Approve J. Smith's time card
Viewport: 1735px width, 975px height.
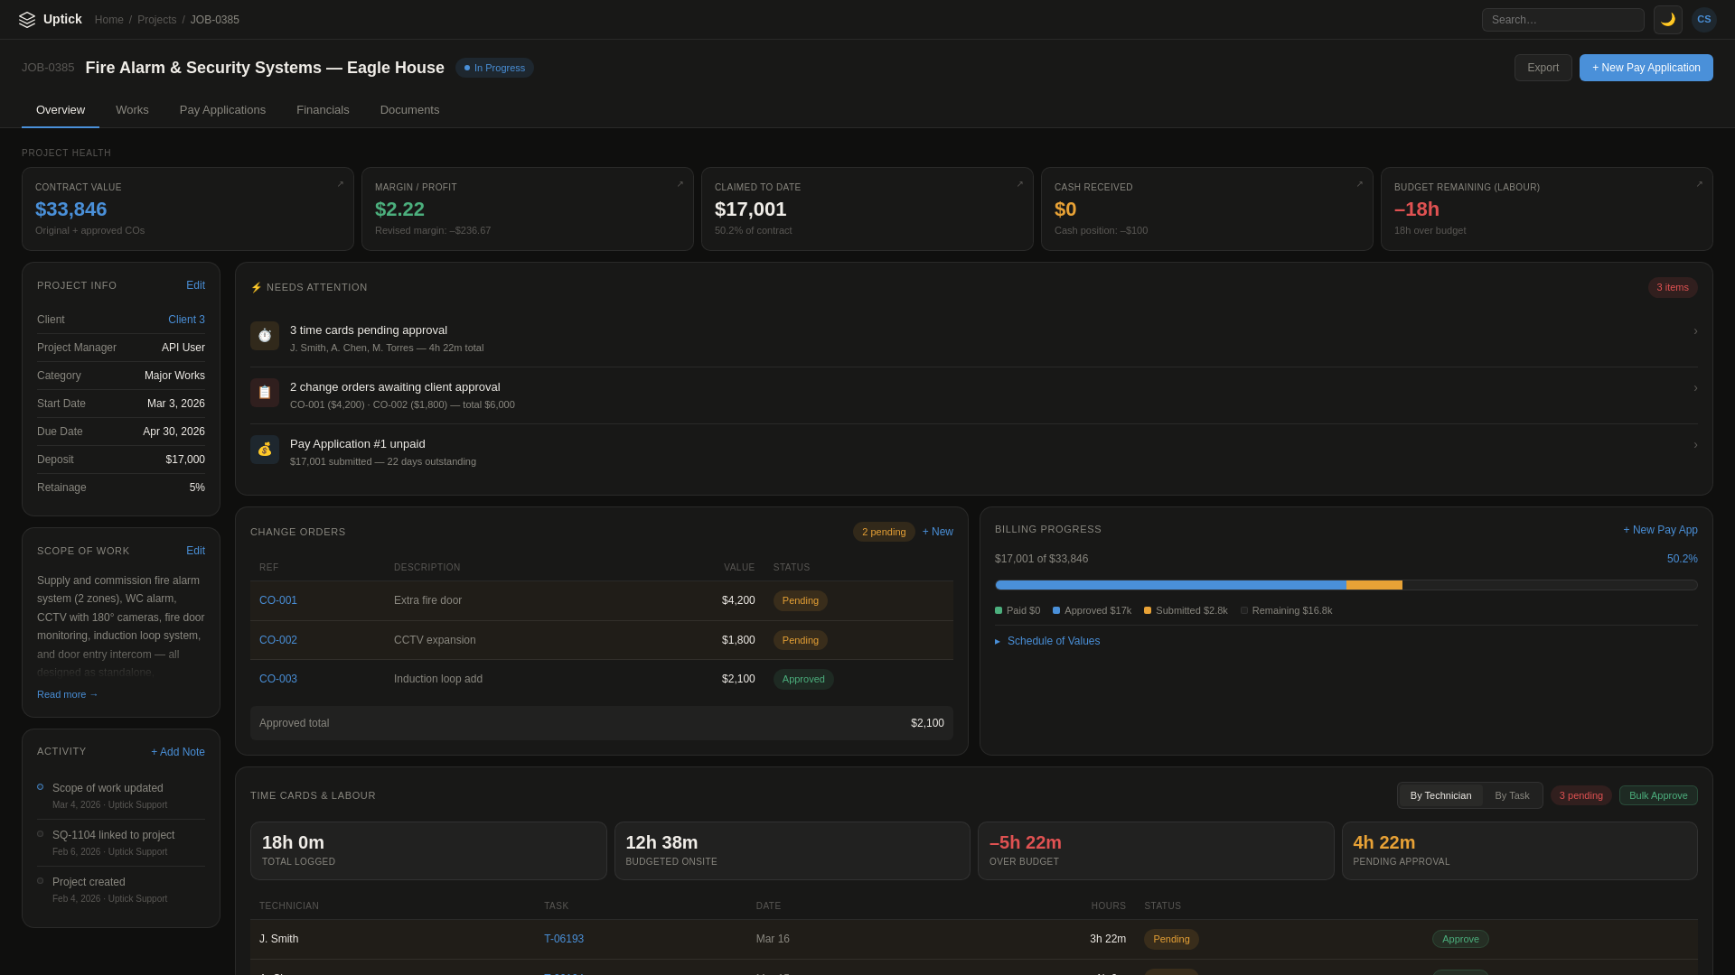(1460, 939)
